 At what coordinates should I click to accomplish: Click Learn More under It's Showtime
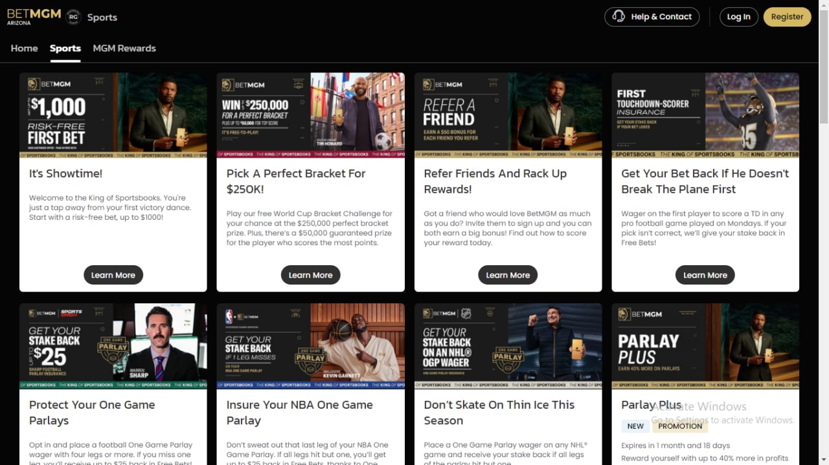pyautogui.click(x=113, y=275)
